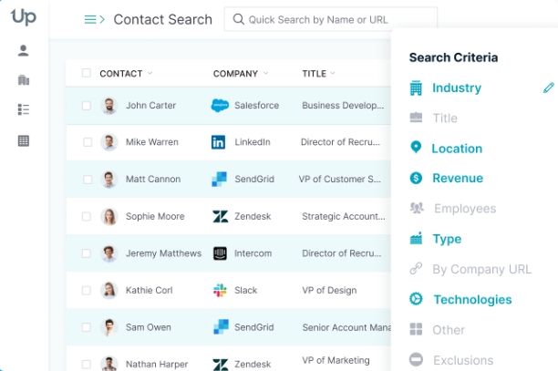Check the Mike Warren row checkbox

88,142
